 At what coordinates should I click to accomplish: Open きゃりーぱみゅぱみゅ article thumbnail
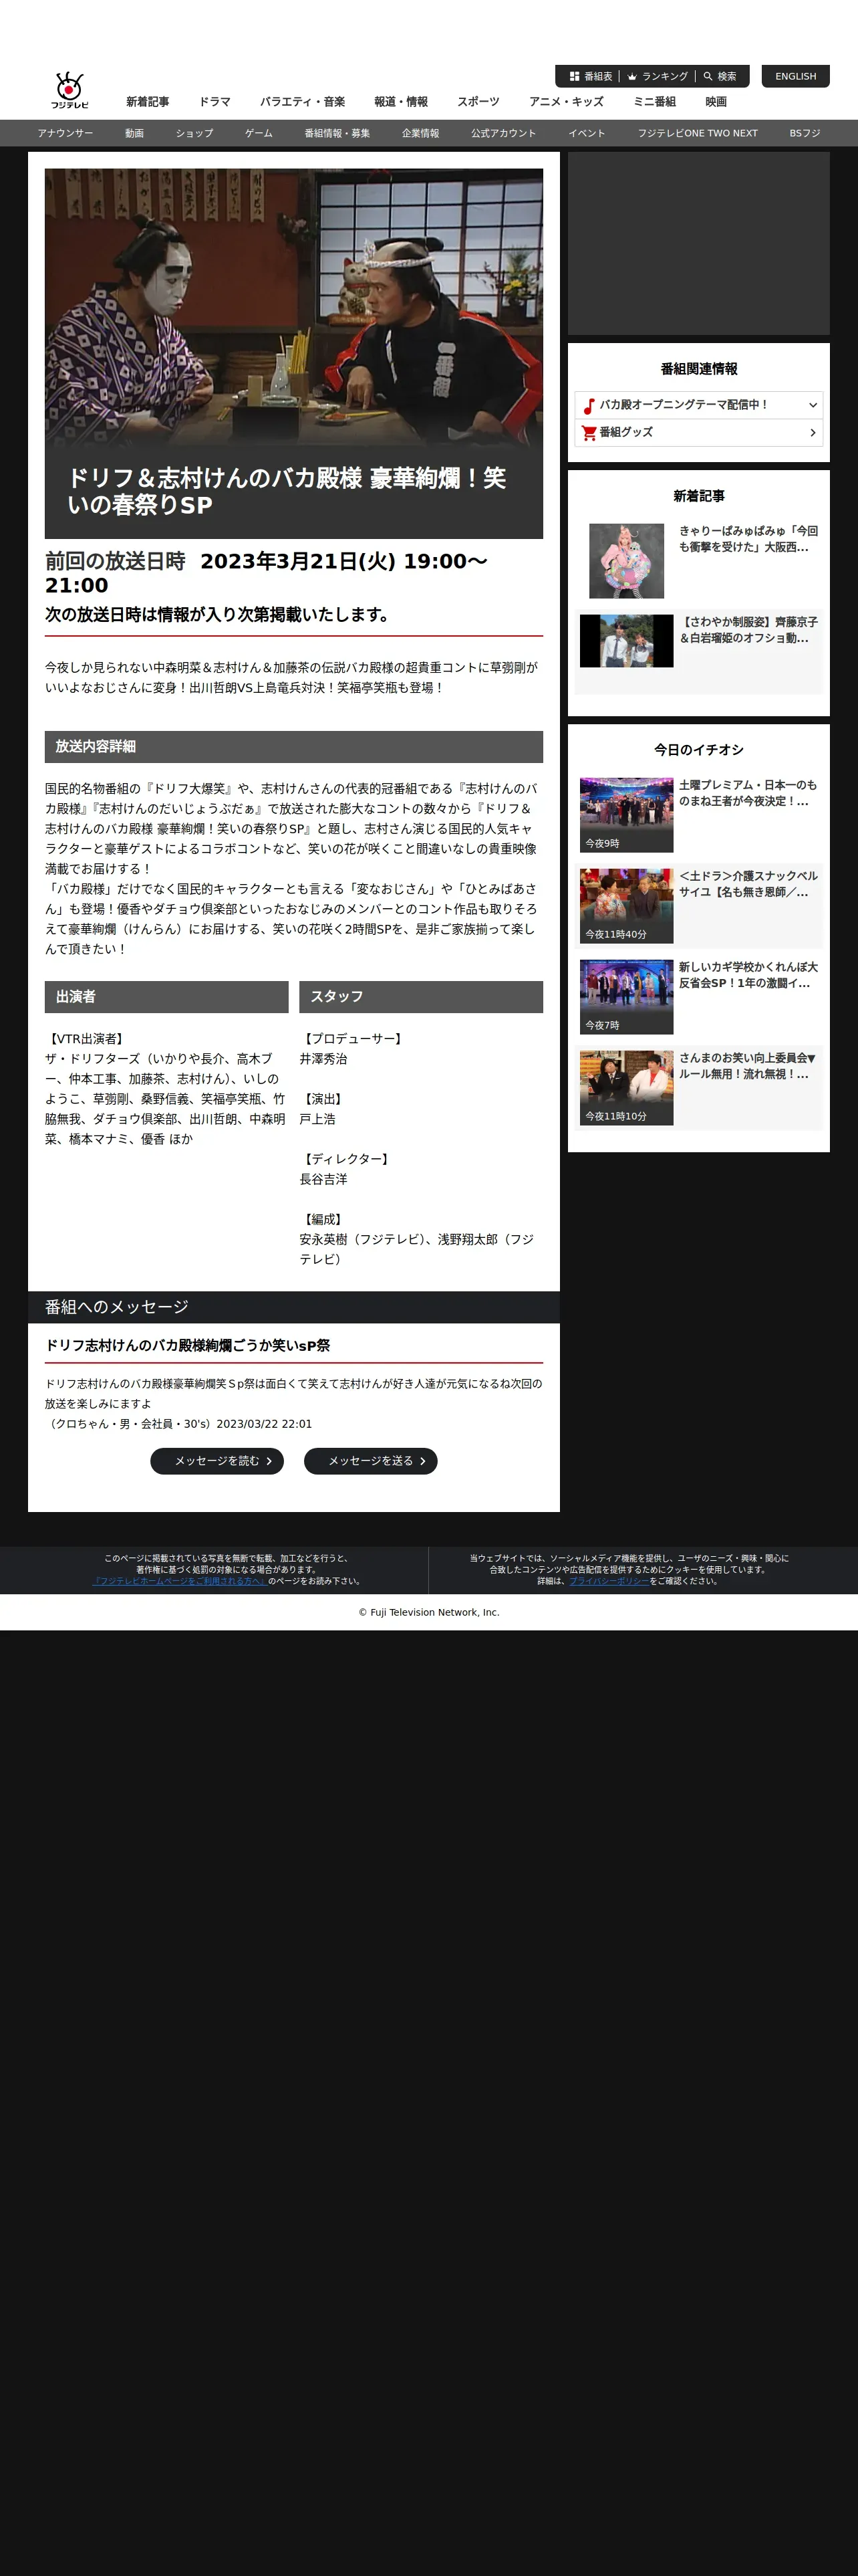click(626, 561)
